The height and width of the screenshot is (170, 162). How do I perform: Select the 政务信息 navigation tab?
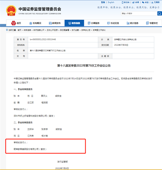74,23
